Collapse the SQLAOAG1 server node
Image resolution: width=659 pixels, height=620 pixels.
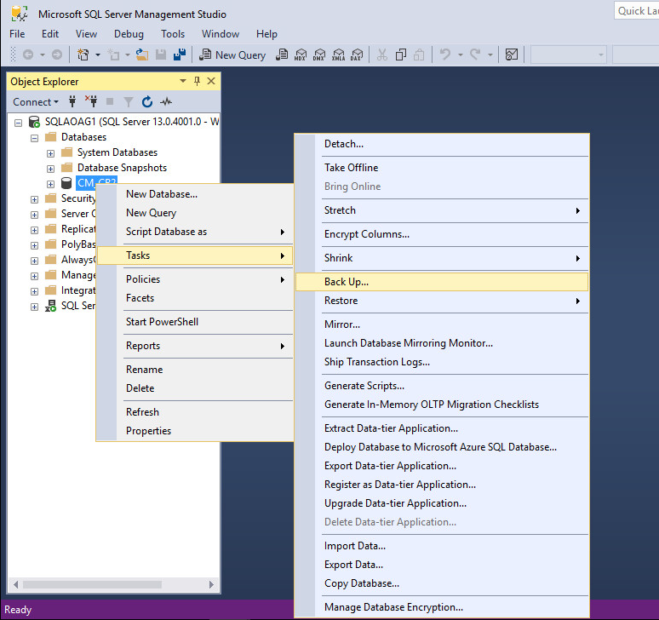tap(18, 123)
